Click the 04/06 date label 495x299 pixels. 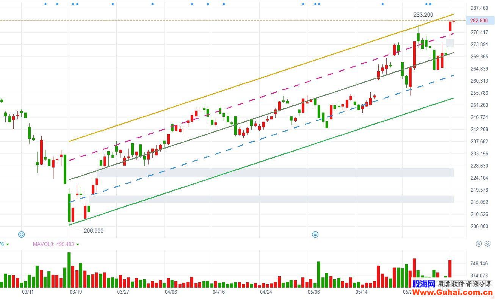click(x=171, y=292)
